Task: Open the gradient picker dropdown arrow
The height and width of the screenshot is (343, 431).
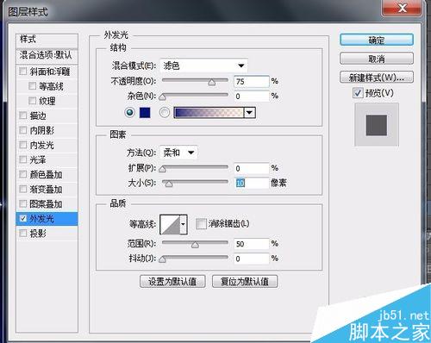Action: pyautogui.click(x=249, y=112)
